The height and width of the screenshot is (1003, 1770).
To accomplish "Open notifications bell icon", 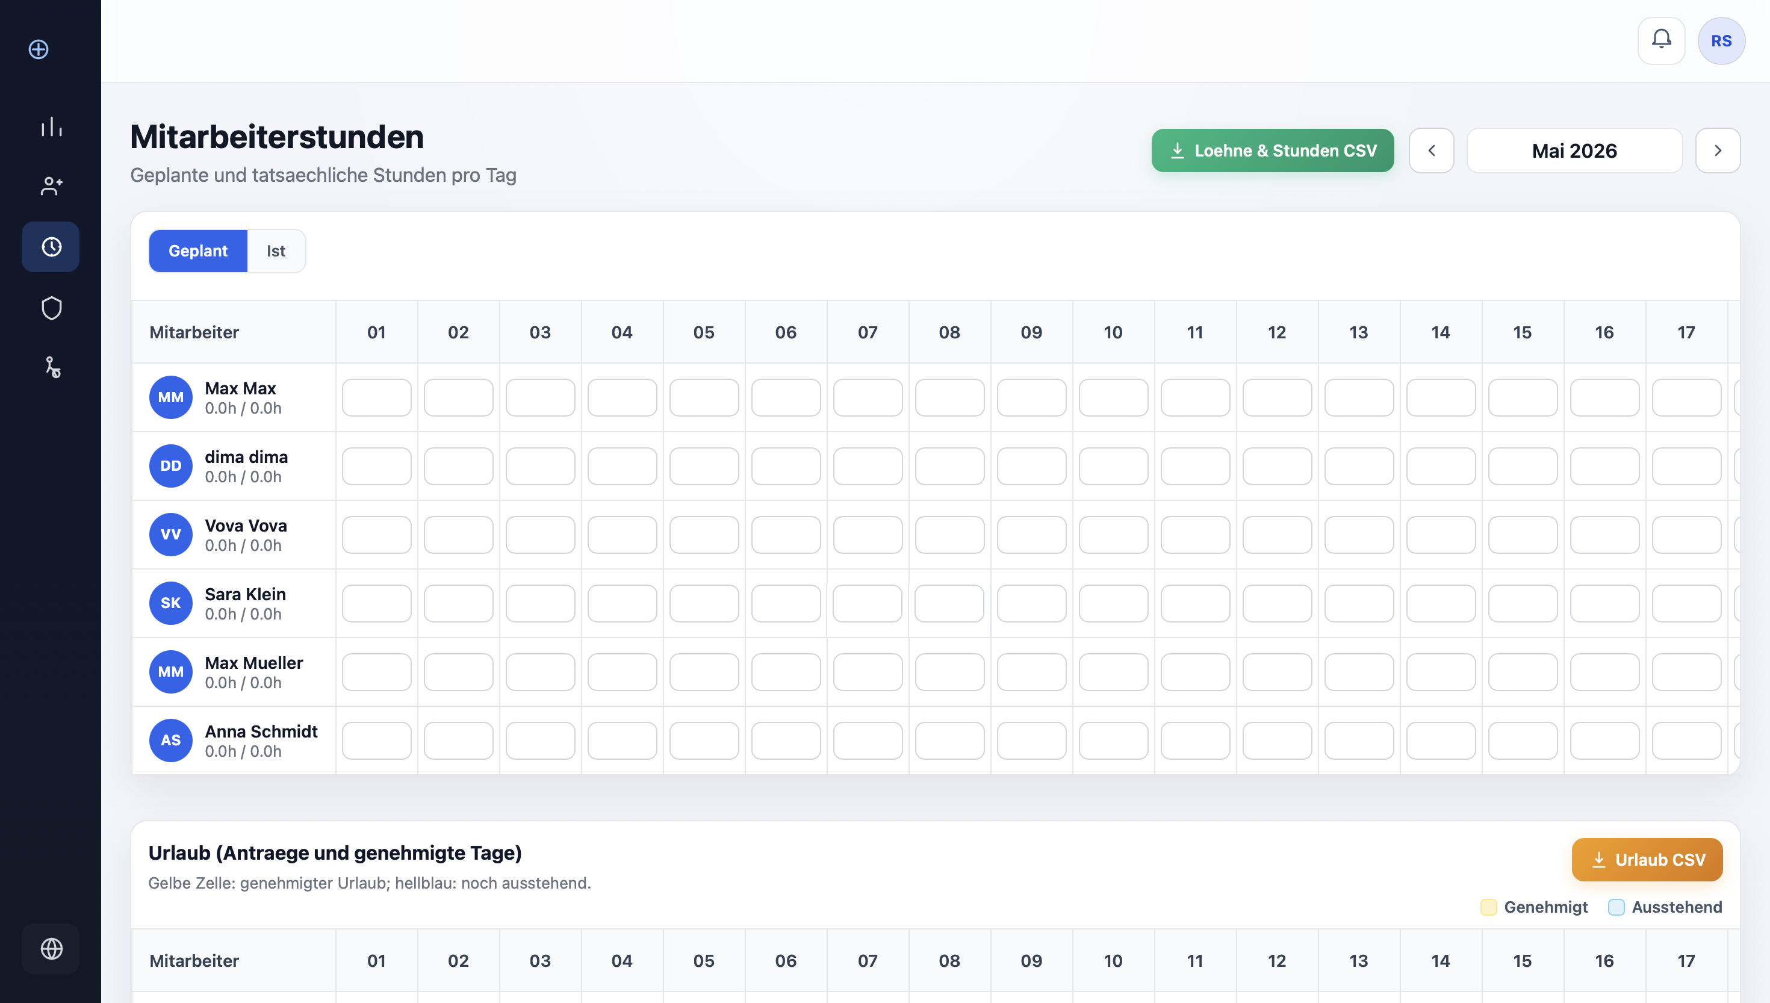I will click(1661, 41).
